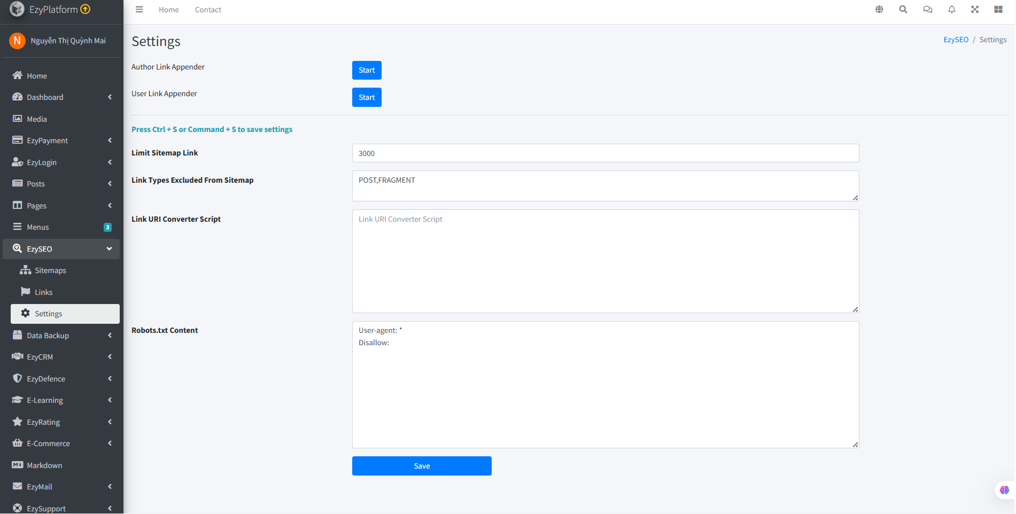The width and height of the screenshot is (1016, 514).
Task: Click the globe language icon
Action: [x=879, y=10]
